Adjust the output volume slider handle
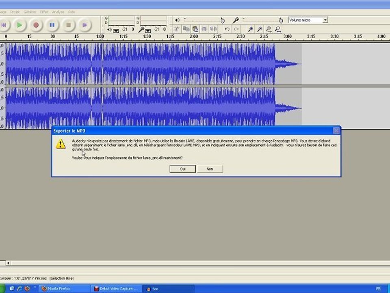 point(222,20)
